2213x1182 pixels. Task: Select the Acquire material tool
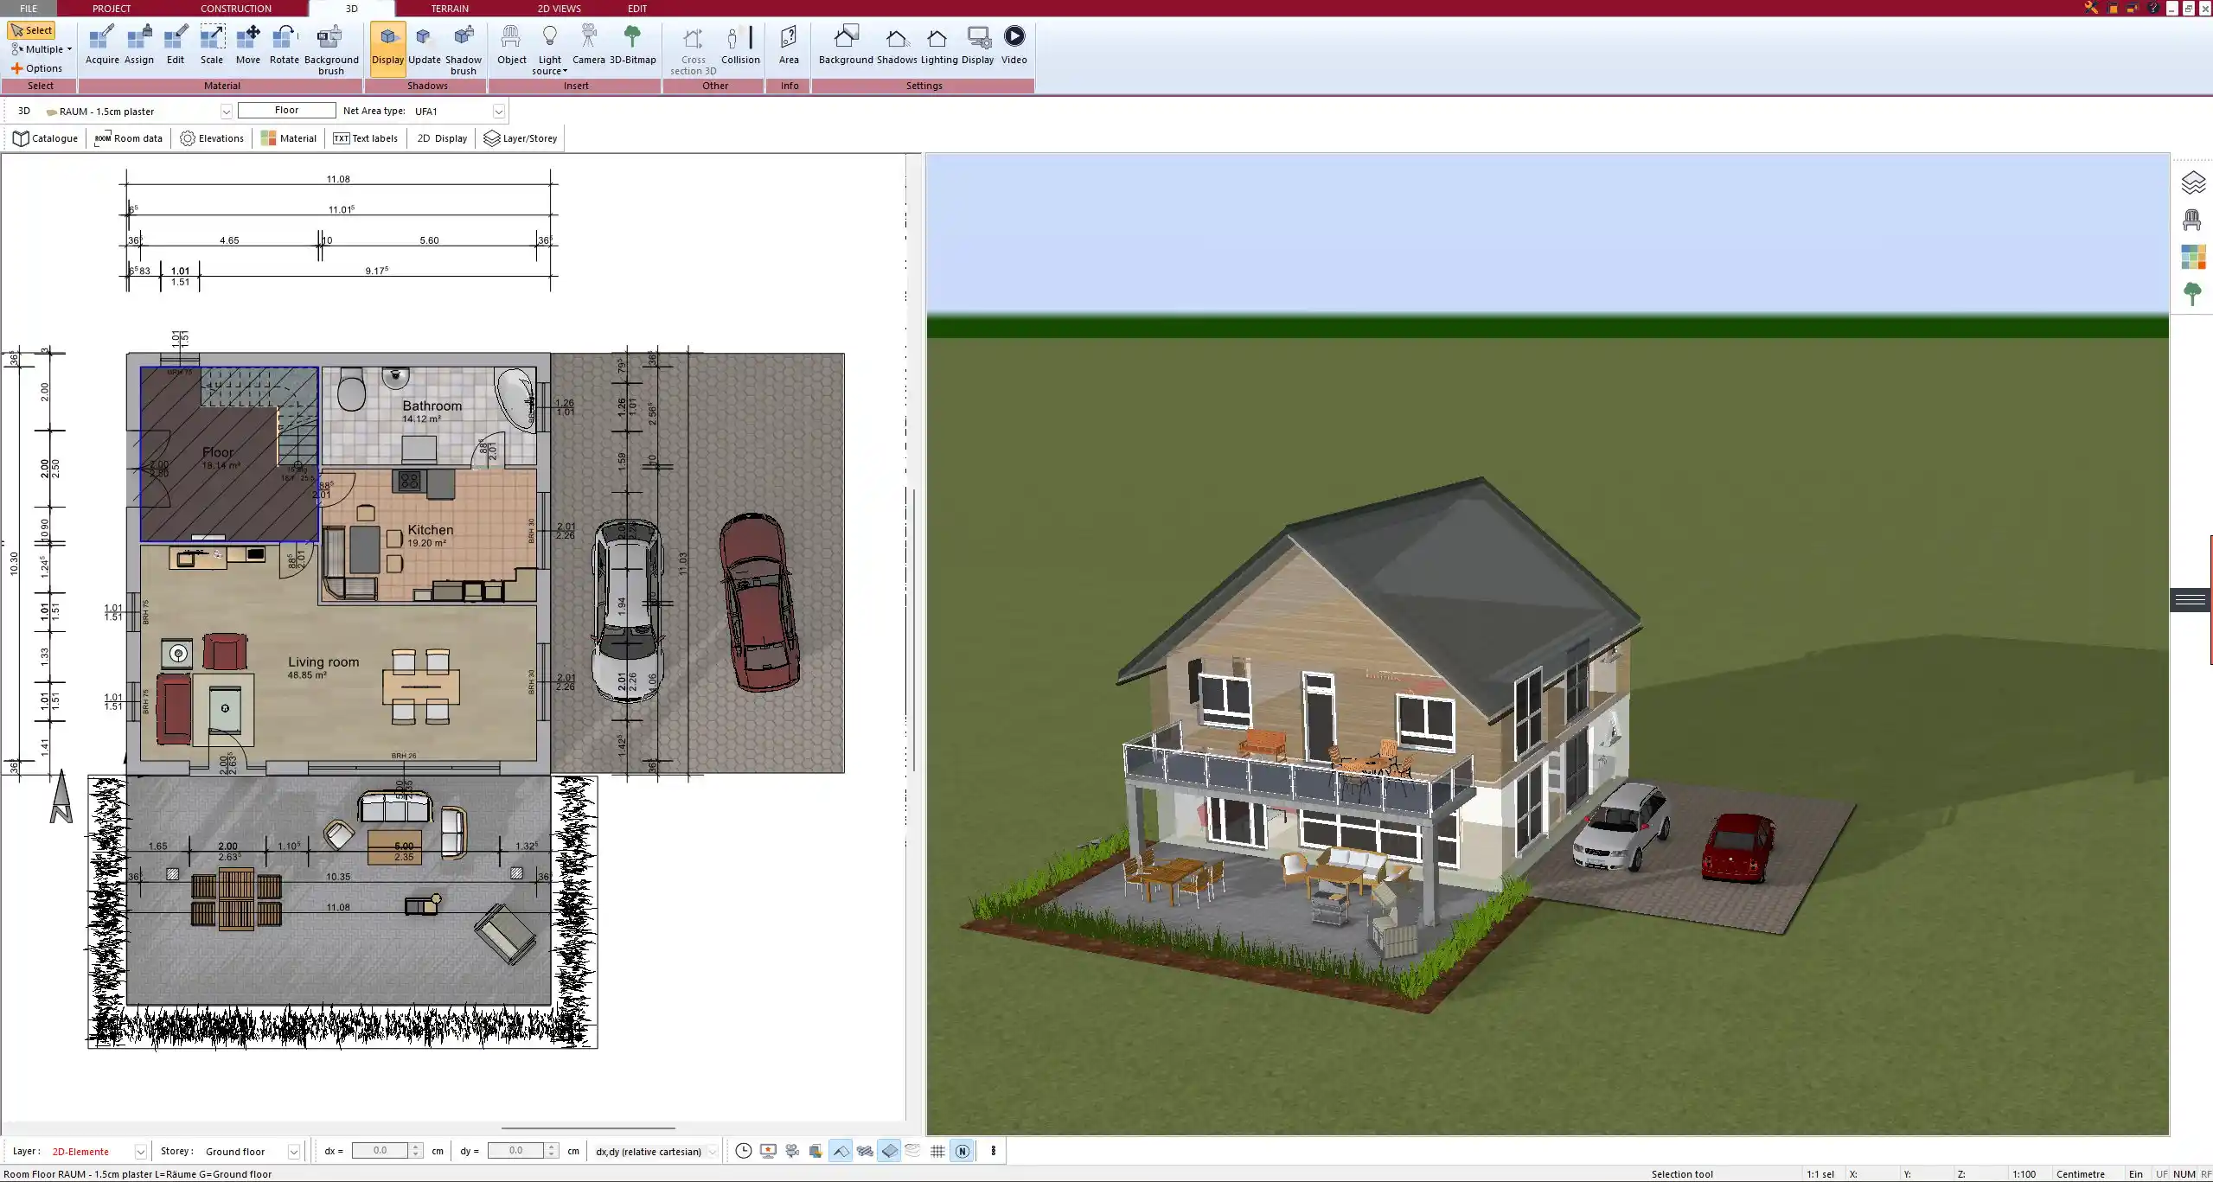[x=101, y=43]
